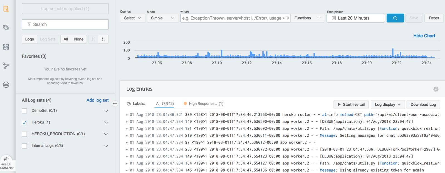Open the log search sidebar icon
This screenshot has width=445, height=173.
pos(6,9)
